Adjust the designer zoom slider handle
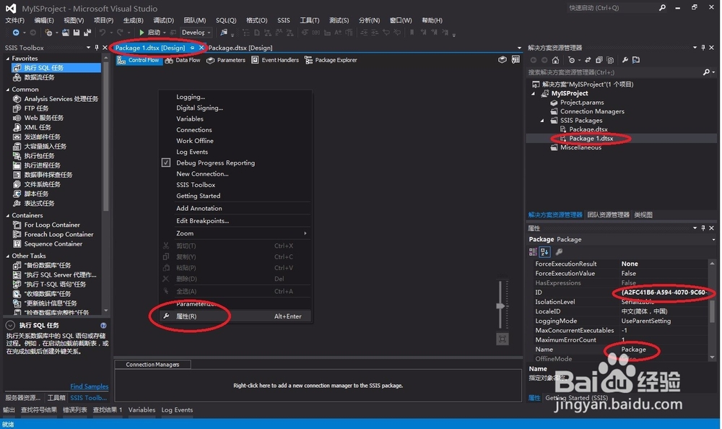Image resolution: width=722 pixels, height=429 pixels. point(501,306)
